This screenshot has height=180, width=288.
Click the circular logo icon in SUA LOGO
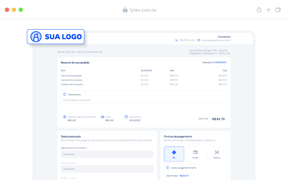[x=36, y=36]
